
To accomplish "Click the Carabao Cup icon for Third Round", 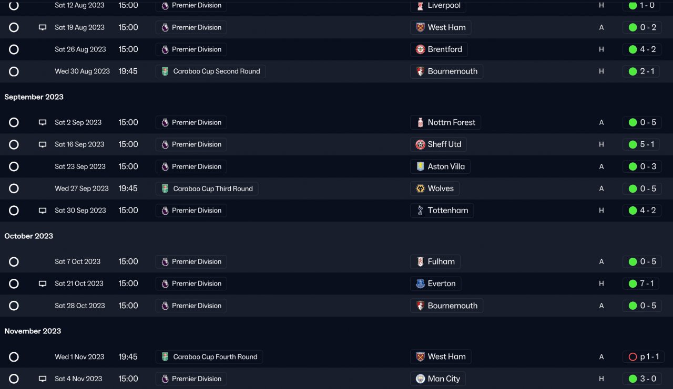I will pos(165,188).
